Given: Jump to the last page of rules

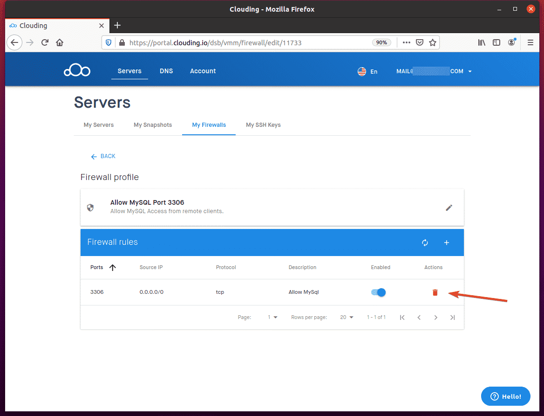Looking at the screenshot, I should (x=452, y=318).
